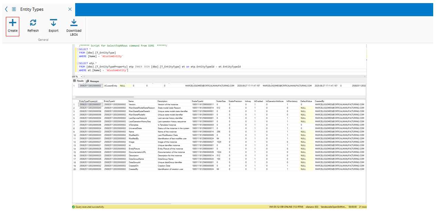437x215 pixels.
Task: Export the entity types
Action: click(x=53, y=26)
